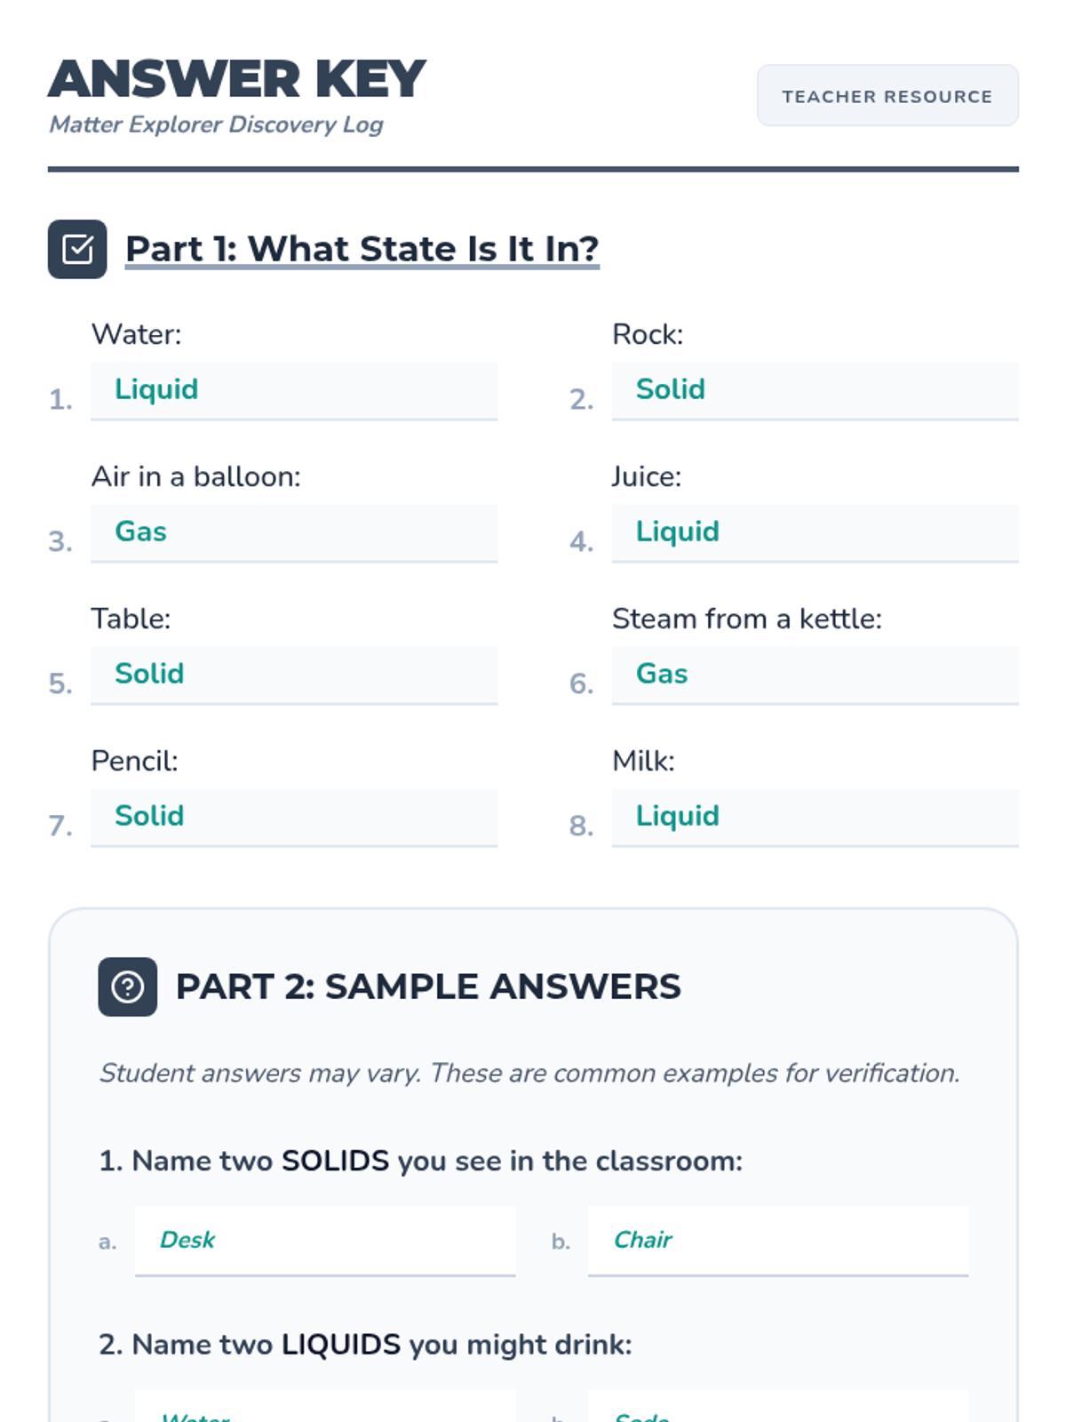Click the Name two LIQUIDS question text

(365, 1345)
